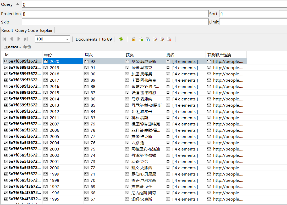Screen dimensions: 287x205
Task: Collapse the Query section arrow
Action: click(18, 4)
